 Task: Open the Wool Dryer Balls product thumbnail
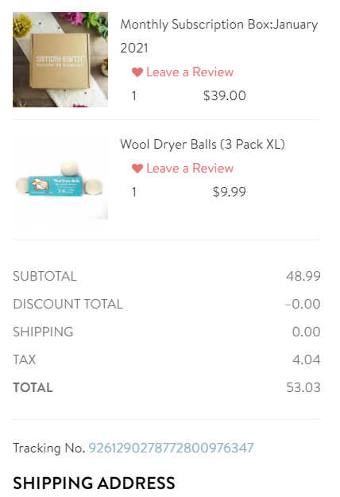click(60, 177)
